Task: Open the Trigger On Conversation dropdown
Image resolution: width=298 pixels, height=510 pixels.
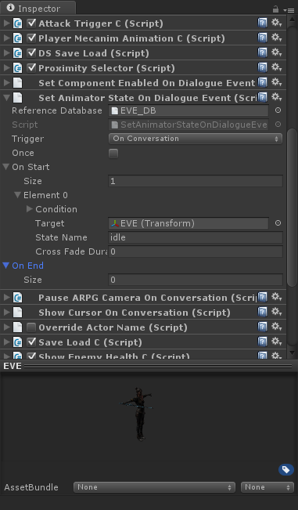Action: click(x=196, y=139)
